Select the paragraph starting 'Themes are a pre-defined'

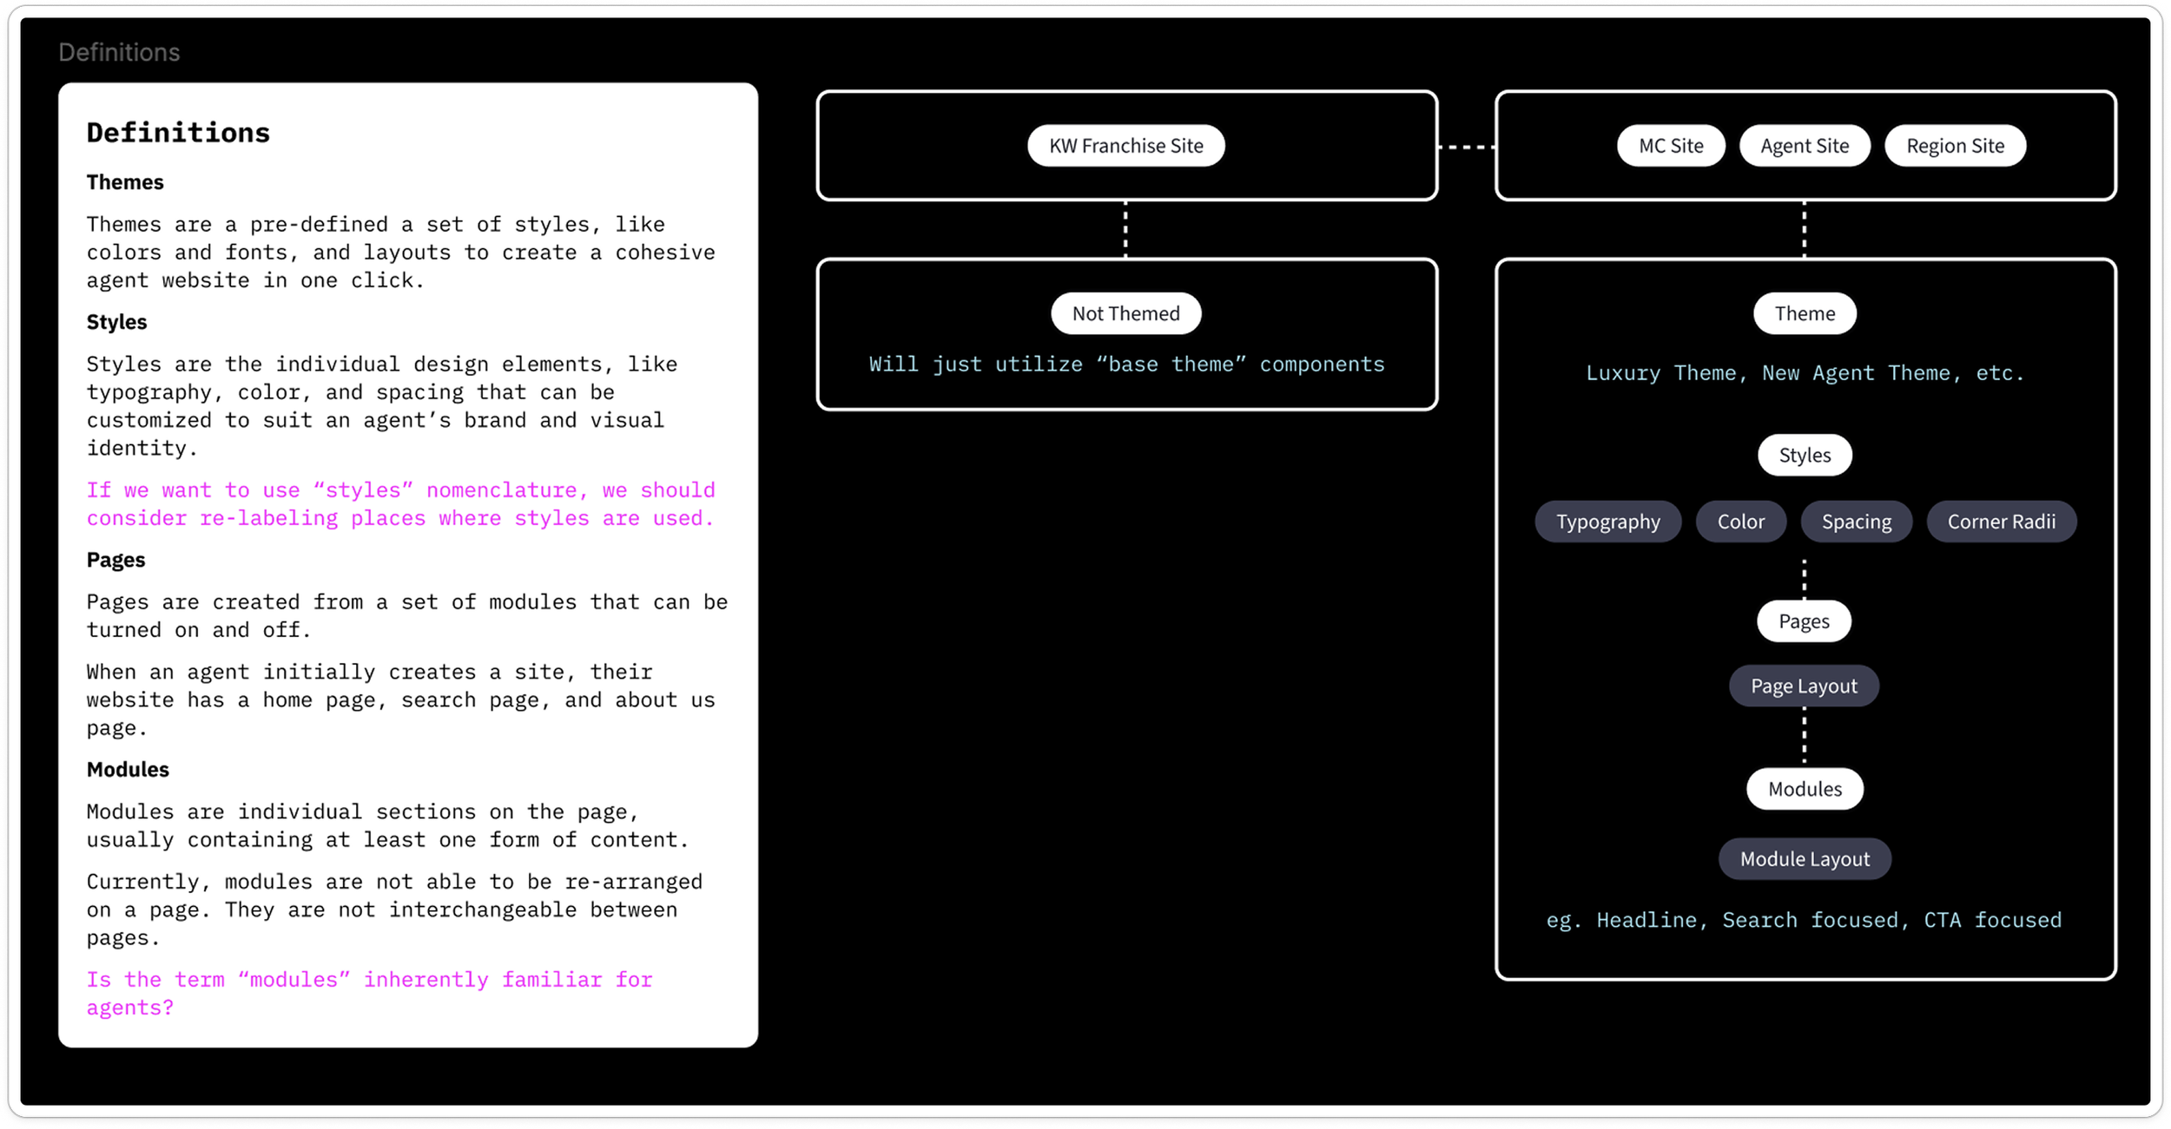click(x=400, y=253)
